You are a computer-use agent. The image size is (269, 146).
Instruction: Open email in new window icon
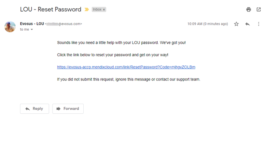tap(259, 10)
